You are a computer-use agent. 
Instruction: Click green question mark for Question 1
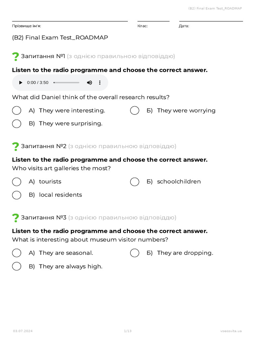point(15,57)
